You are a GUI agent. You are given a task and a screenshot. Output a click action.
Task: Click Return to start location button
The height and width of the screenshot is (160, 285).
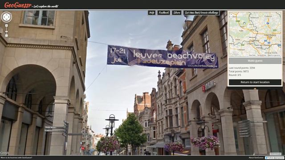(255, 82)
